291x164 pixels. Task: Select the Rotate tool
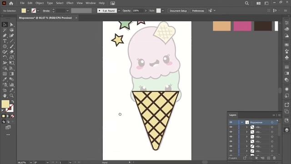(5, 57)
